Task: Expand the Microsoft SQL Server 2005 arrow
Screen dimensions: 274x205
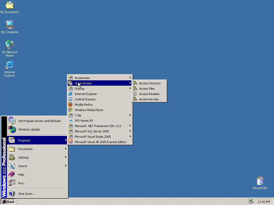Action: (x=130, y=131)
